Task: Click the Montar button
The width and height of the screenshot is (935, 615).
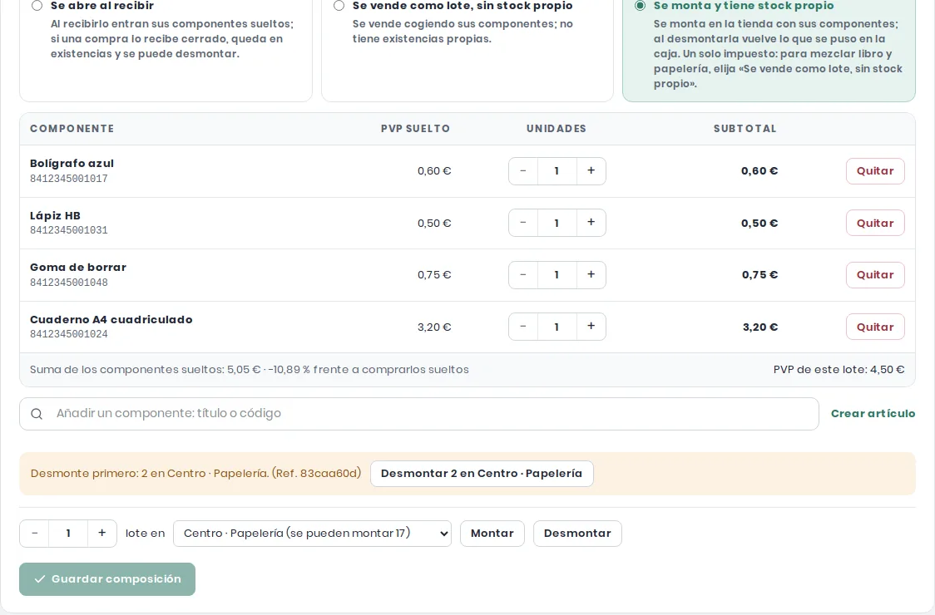Action: [492, 534]
